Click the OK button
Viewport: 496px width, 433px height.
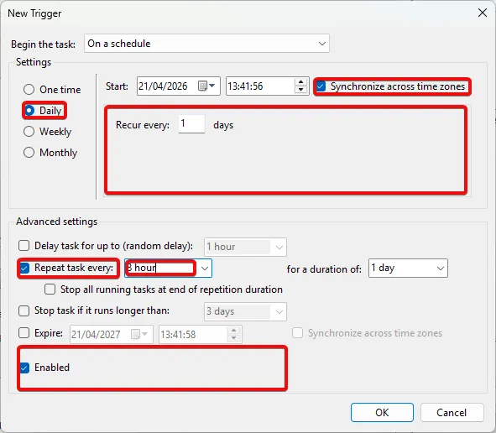(382, 413)
